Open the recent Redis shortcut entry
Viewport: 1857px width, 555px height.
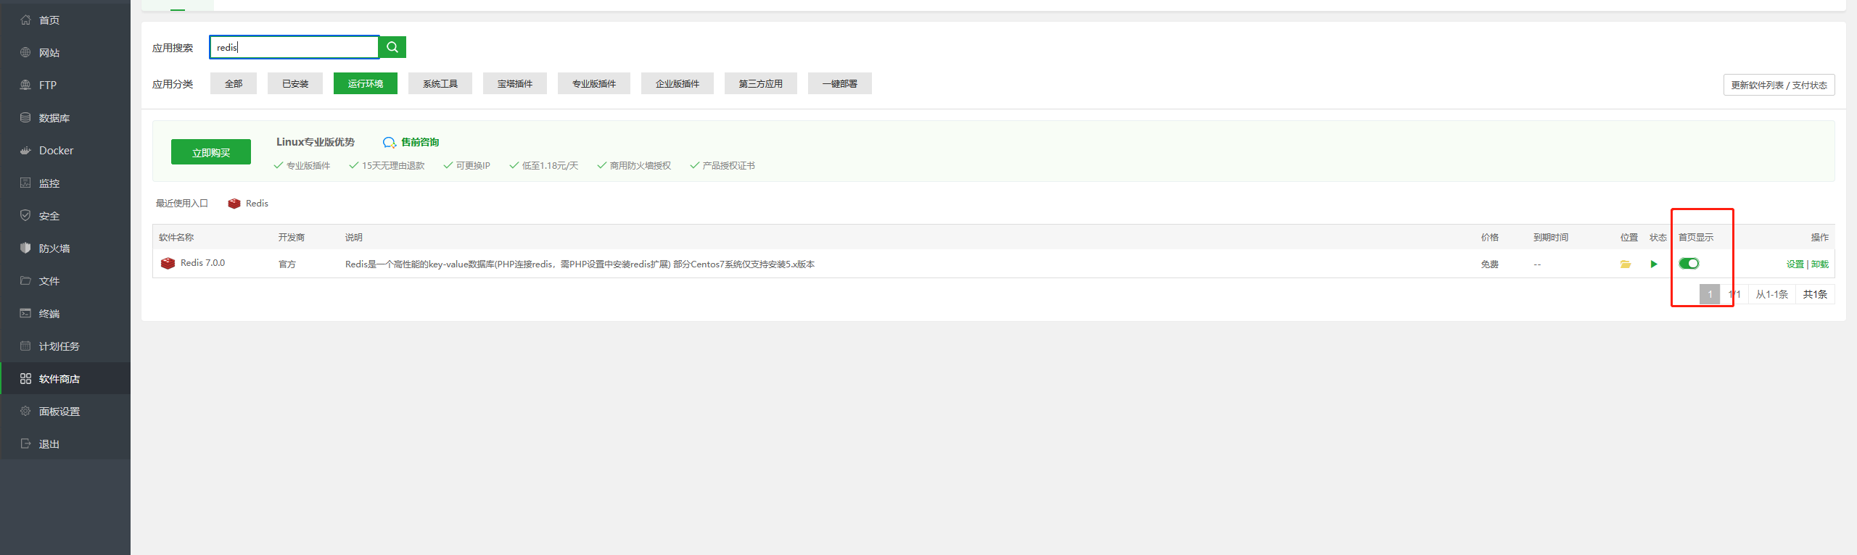[x=248, y=204]
